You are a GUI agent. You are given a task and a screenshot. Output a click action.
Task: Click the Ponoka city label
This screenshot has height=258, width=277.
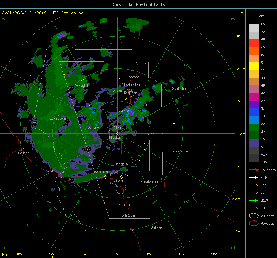click(x=140, y=63)
